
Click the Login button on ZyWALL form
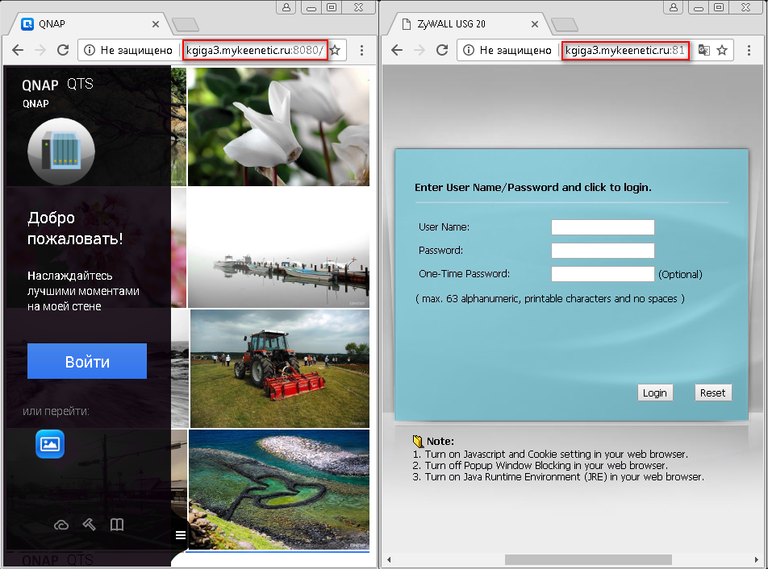pos(654,392)
